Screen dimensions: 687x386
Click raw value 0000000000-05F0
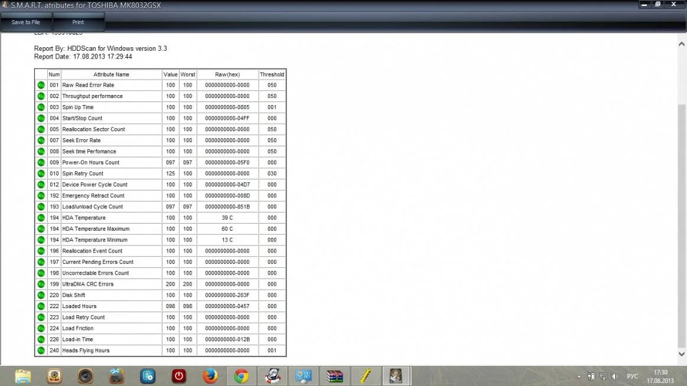pos(227,162)
